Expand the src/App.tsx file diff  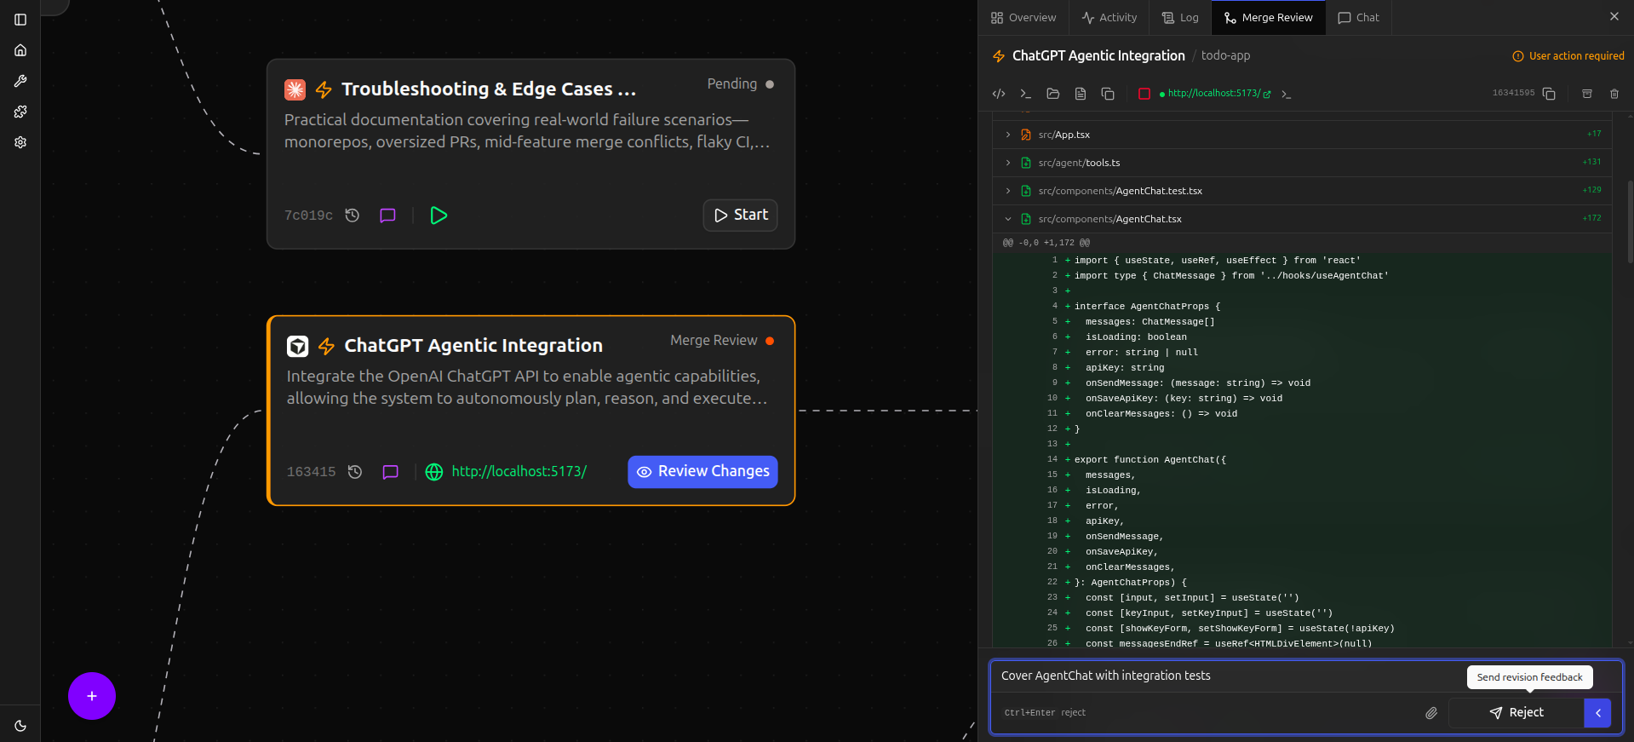(1008, 135)
